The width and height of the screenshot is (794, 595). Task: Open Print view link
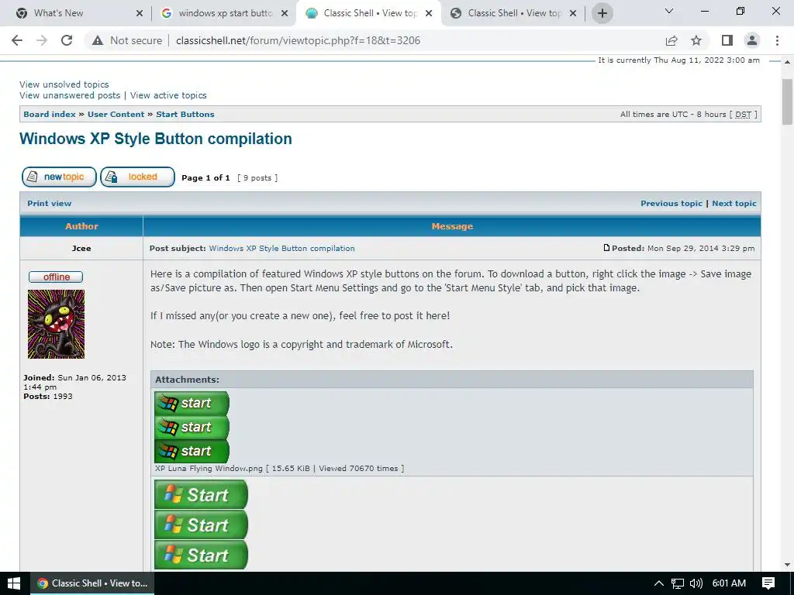click(49, 204)
